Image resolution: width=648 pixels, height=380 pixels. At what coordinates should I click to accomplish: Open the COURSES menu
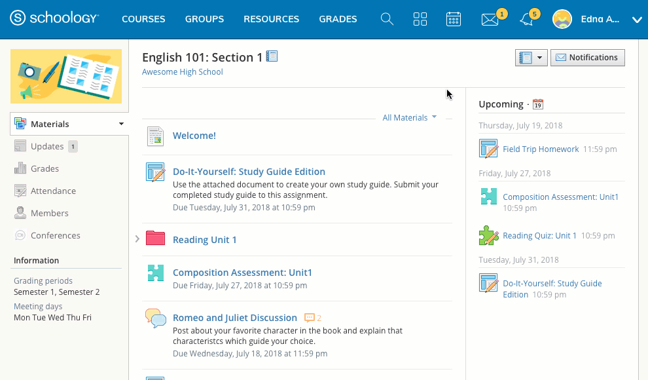pos(143,19)
